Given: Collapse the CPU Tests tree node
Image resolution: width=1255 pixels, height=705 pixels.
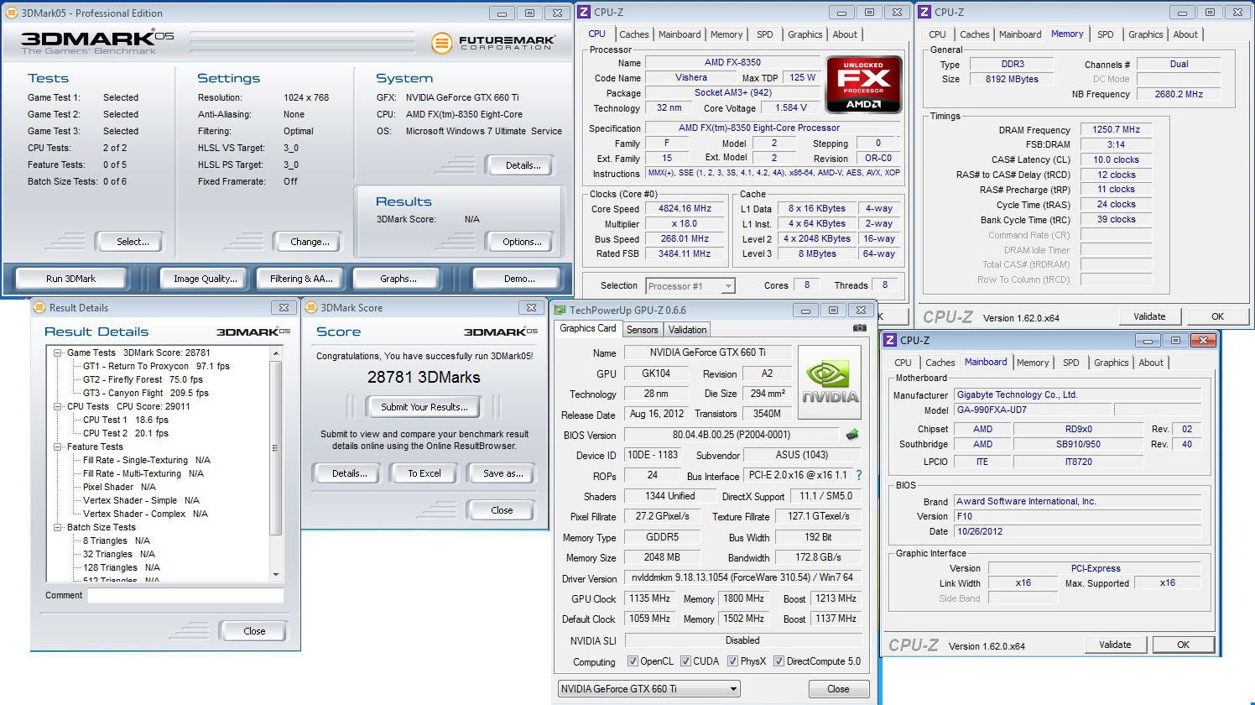Looking at the screenshot, I should point(58,407).
